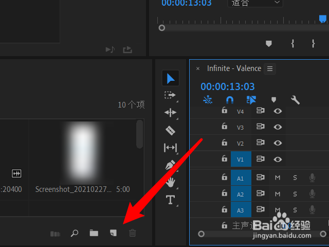This screenshot has height=247, width=329.
Task: Toggle lock on track V2
Action: point(225,143)
